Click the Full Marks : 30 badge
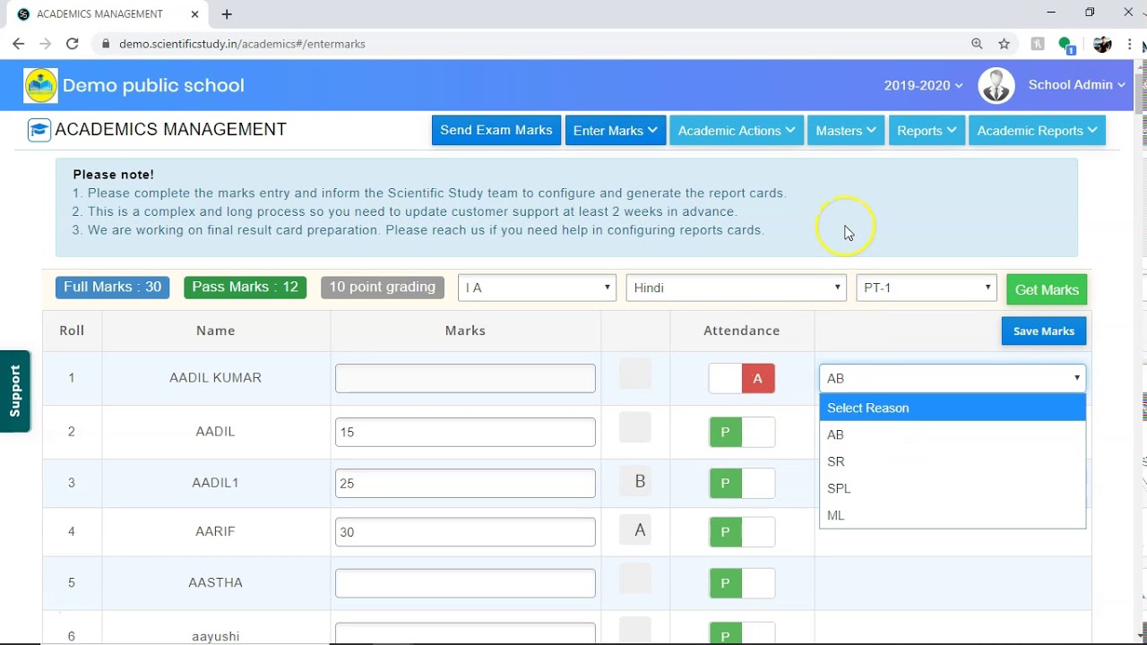The height and width of the screenshot is (645, 1147). (112, 287)
